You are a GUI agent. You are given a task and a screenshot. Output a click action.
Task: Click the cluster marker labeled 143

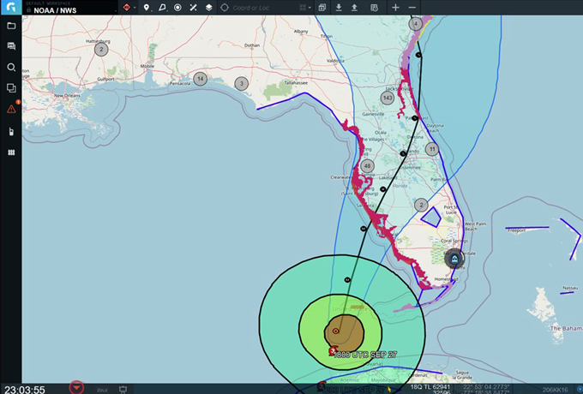click(388, 98)
